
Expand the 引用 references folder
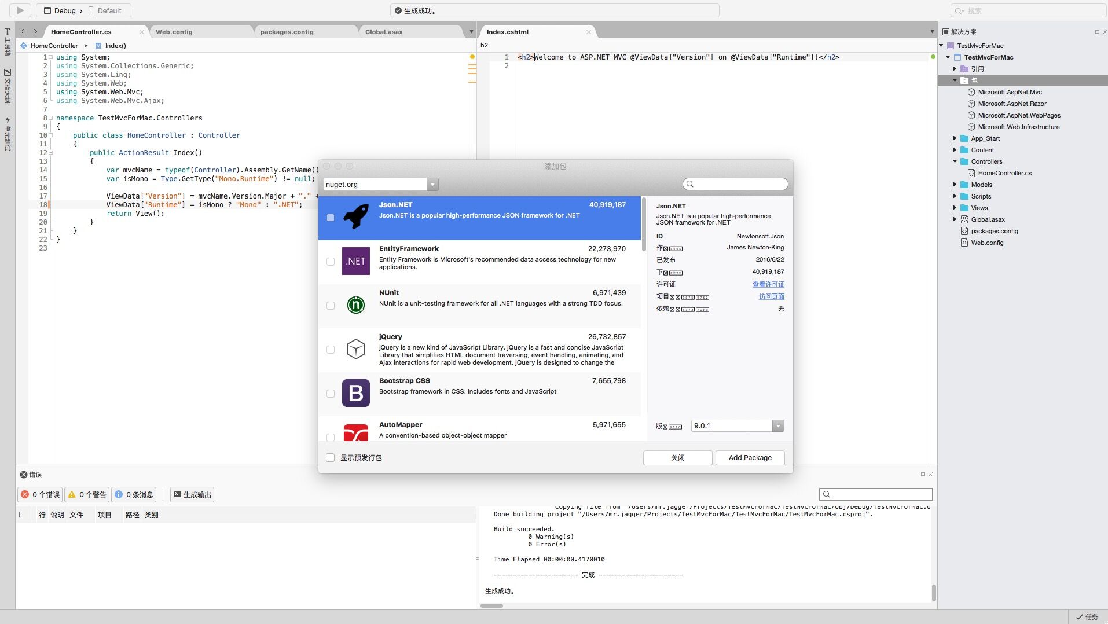pos(955,69)
